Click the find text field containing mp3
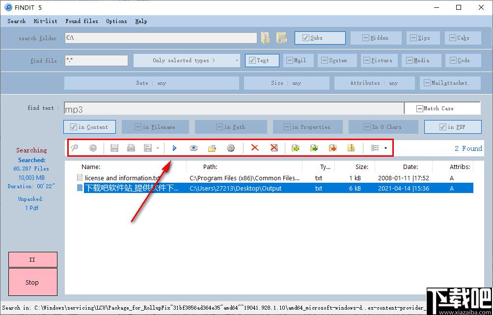This screenshot has height=315, width=493. [x=234, y=109]
